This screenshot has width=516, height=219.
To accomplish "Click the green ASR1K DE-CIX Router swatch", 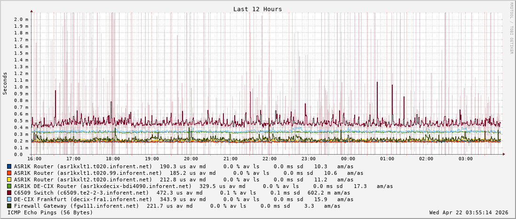I will point(9,186).
